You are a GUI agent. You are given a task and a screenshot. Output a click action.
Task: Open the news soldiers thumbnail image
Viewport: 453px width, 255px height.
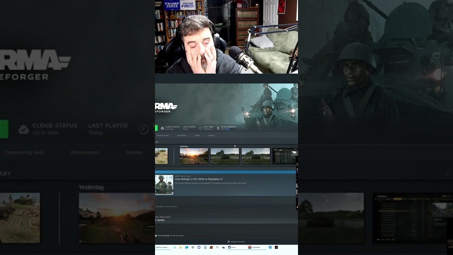pyautogui.click(x=164, y=185)
